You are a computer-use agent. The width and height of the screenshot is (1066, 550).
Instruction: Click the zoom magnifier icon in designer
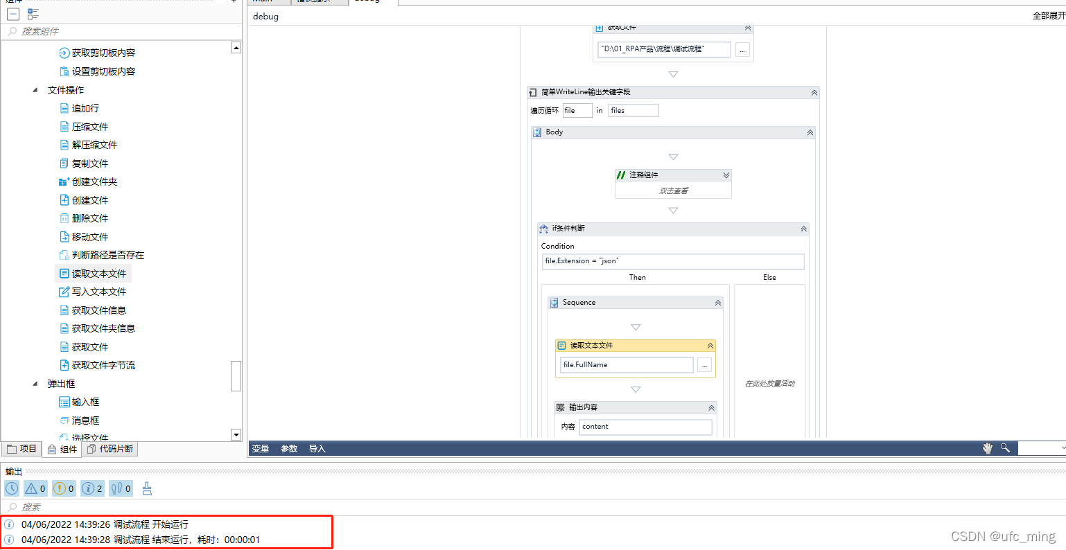click(1005, 448)
